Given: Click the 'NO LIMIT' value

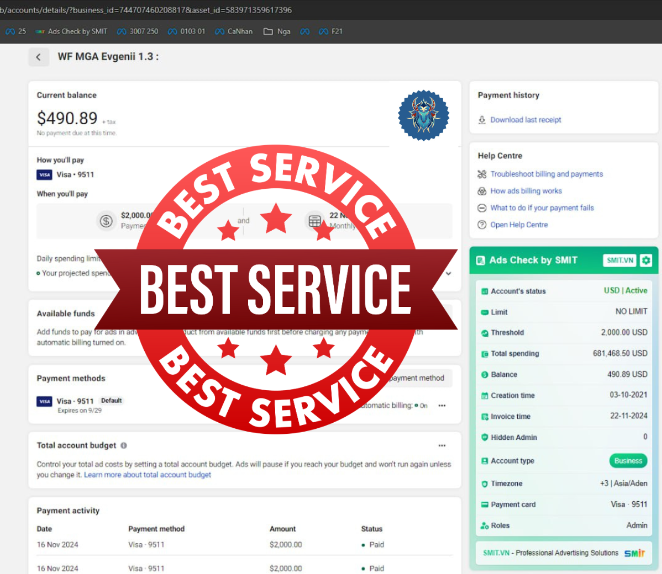Looking at the screenshot, I should tap(631, 312).
